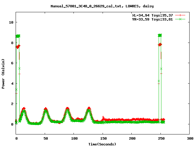Click the y-axis tick label 2
Viewport: 196px width, 147px height.
tap(12, 104)
